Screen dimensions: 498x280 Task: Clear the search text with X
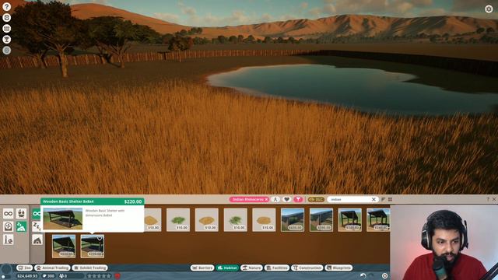point(373,199)
